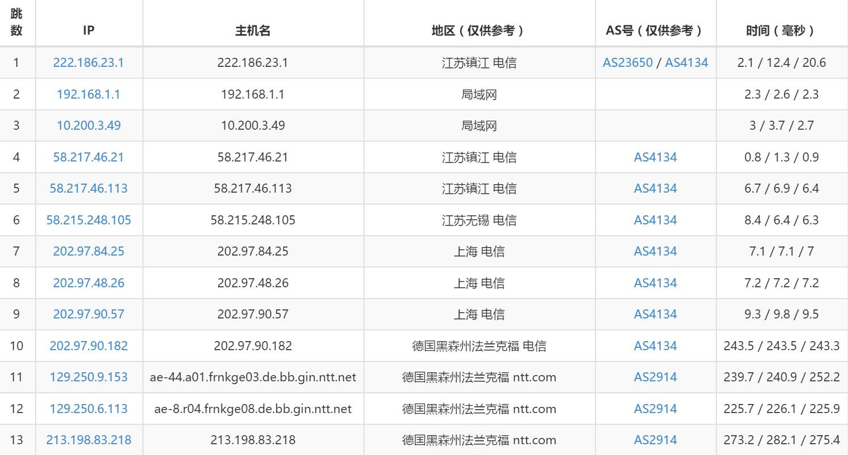The image size is (848, 455).
Task: Select the 跳数 column header
Action: (17, 23)
